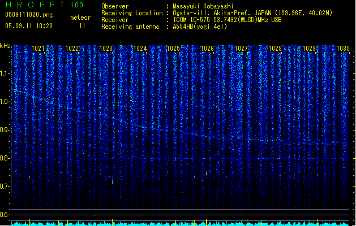Click the 1.0 kHz frequency axis label
356x226 pixels.
(5, 102)
